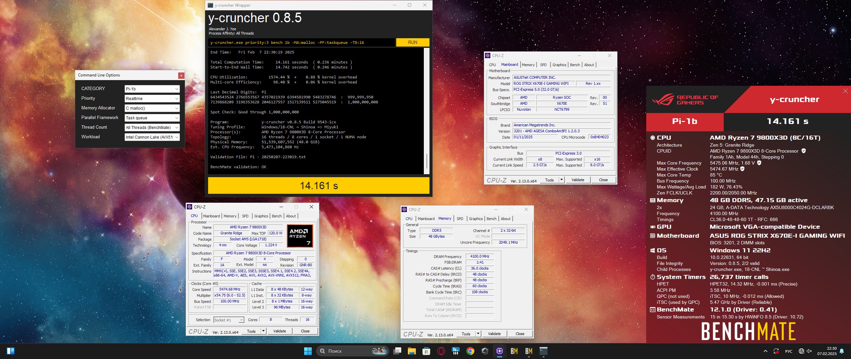Screen dimensions: 851x359
Task: Open the terminal window taskbar icon
Action: (544, 351)
